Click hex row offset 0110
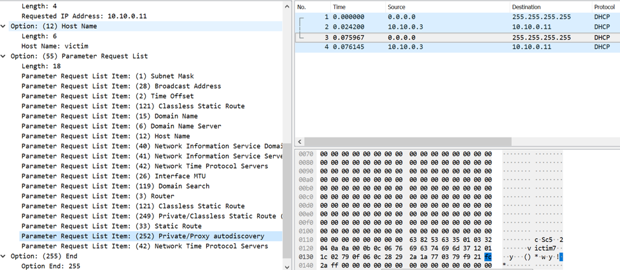Viewport: 620px width, 270px height. pyautogui.click(x=307, y=239)
